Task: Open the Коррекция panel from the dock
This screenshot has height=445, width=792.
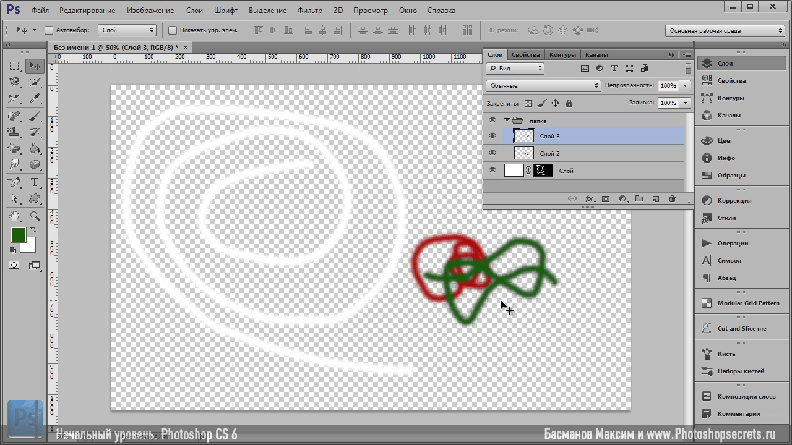Action: point(742,200)
